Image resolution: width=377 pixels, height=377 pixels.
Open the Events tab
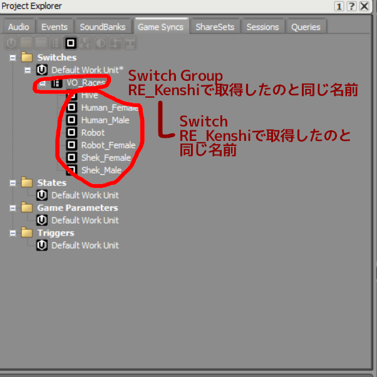coord(54,27)
